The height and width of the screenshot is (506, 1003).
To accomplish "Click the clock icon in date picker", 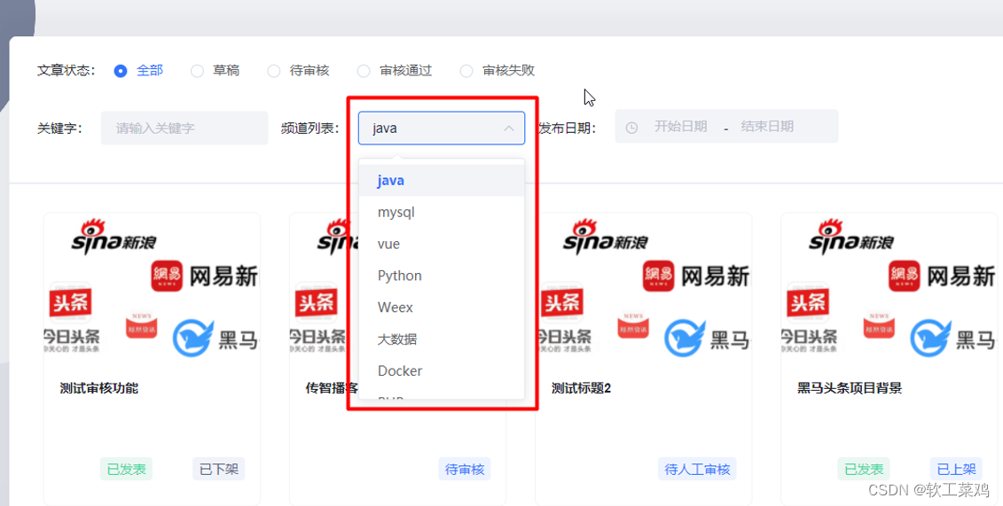I will 631,128.
